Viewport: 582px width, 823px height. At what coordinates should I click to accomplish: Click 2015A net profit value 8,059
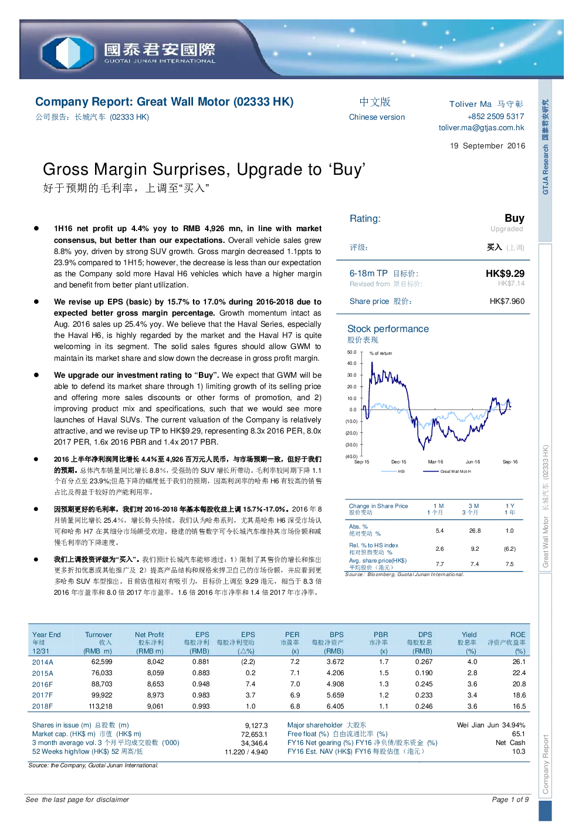[x=155, y=673]
